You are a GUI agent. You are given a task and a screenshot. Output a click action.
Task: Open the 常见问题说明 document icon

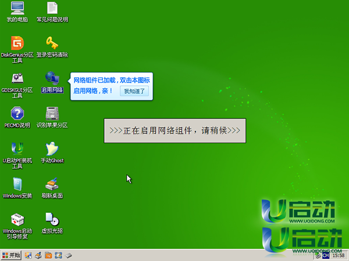pyautogui.click(x=52, y=12)
